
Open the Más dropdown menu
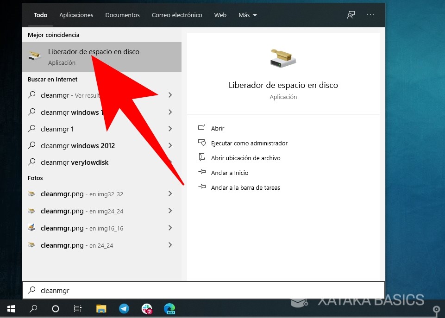tap(247, 15)
